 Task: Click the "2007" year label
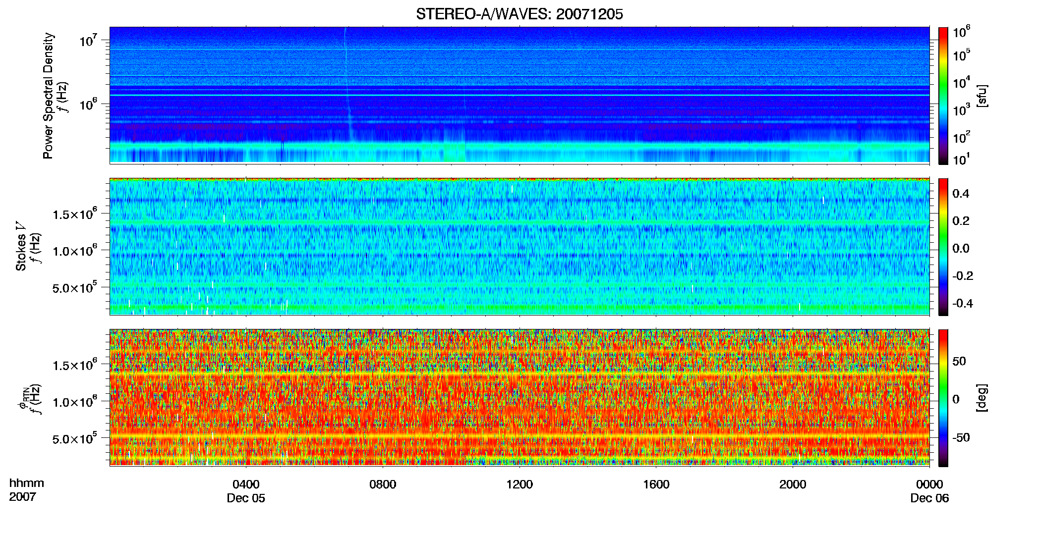[22, 497]
